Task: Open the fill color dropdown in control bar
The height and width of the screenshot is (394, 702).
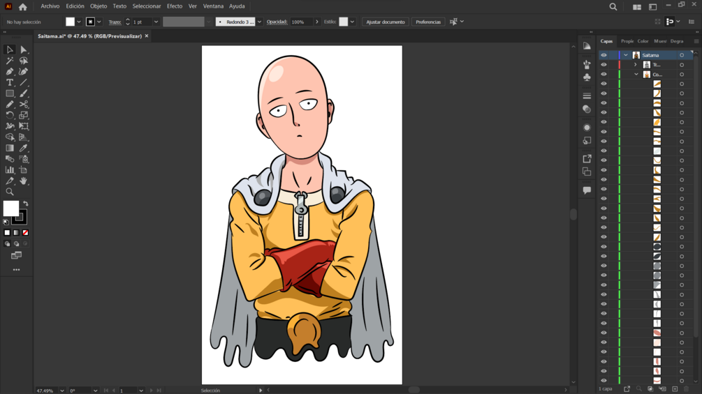Action: [x=79, y=22]
